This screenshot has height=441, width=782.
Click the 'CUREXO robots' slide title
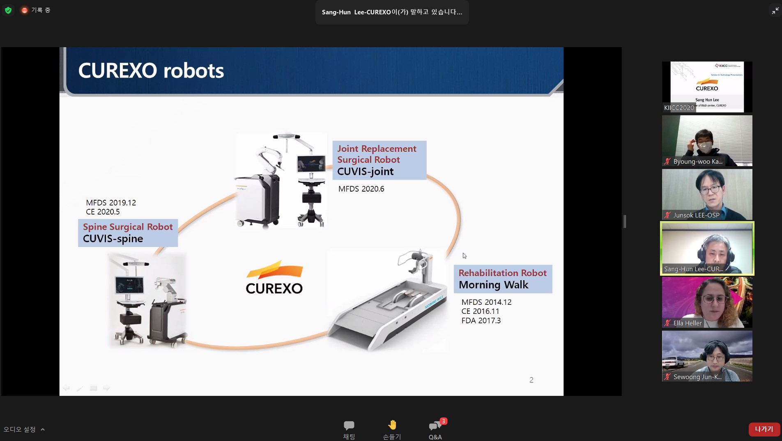click(x=151, y=71)
